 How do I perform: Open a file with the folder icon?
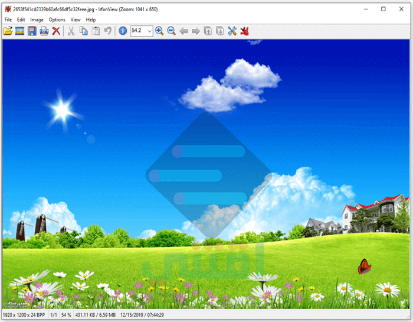[x=8, y=31]
